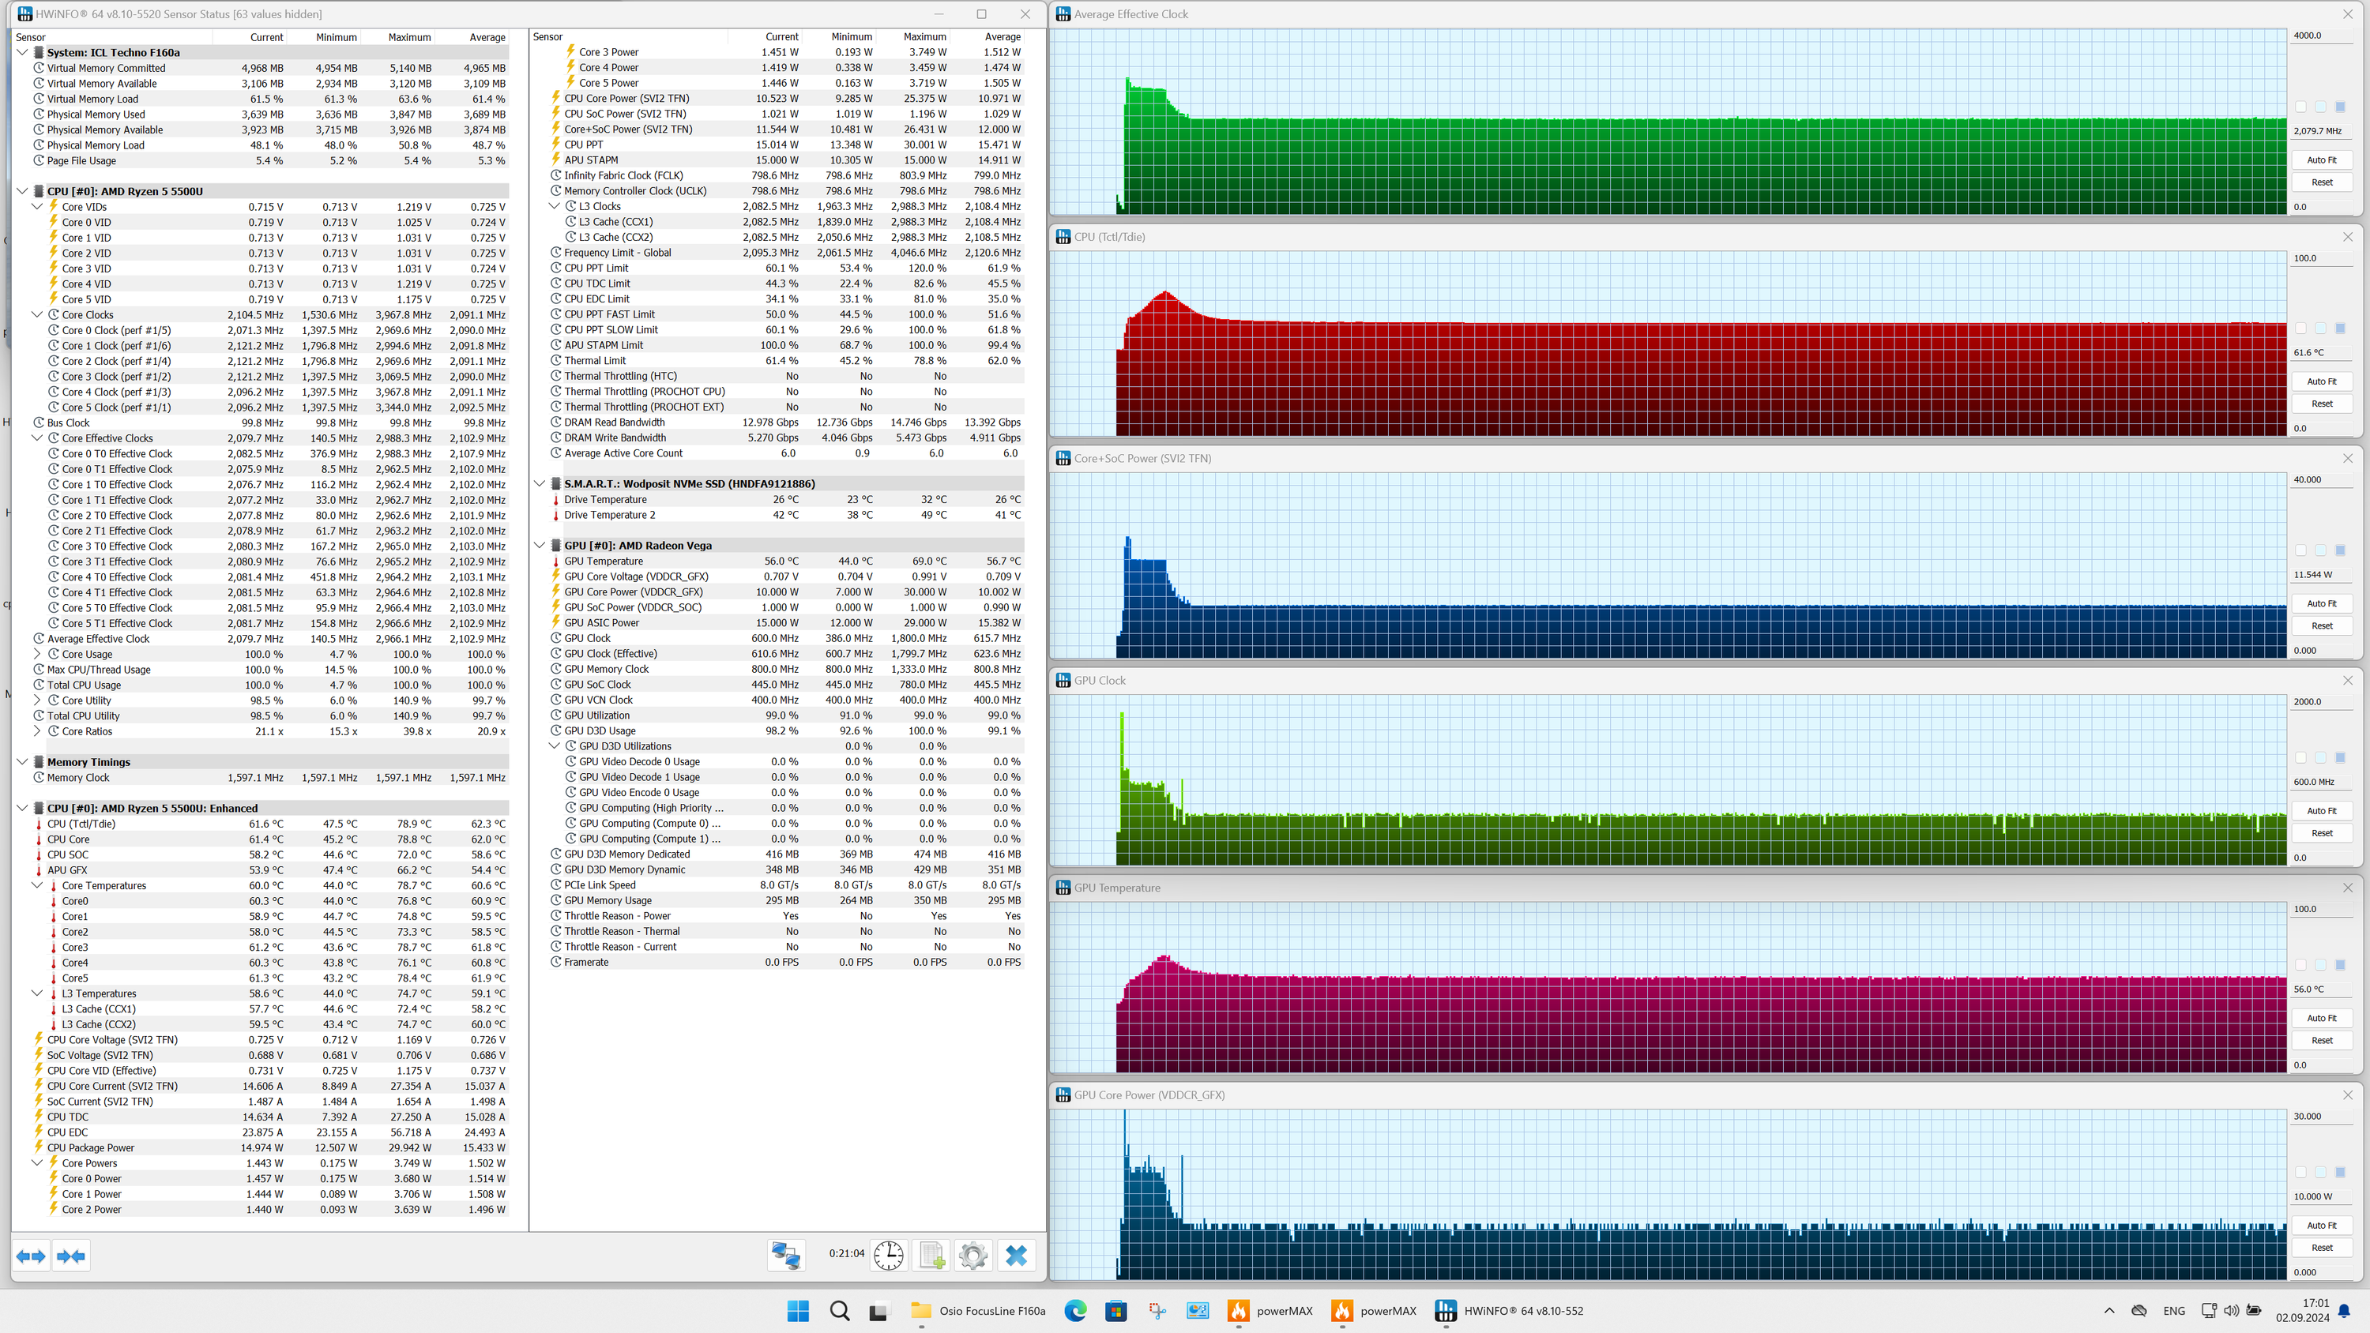This screenshot has width=2370, height=1333.
Task: Open the remote network monitoring icon
Action: [x=786, y=1256]
